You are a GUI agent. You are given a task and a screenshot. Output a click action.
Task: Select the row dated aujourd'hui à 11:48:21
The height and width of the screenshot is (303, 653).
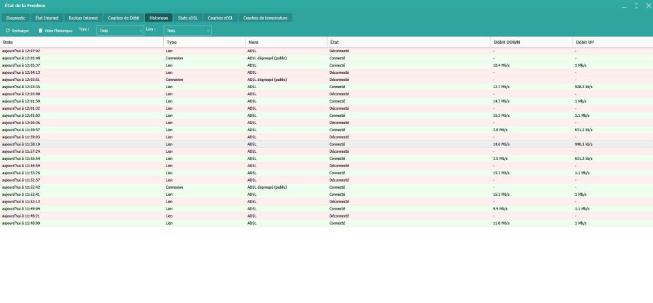point(326,216)
